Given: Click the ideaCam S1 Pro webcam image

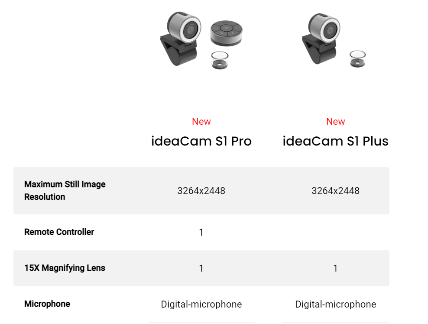Looking at the screenshot, I should click(x=180, y=39).
